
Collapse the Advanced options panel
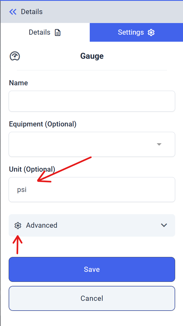tap(92, 225)
